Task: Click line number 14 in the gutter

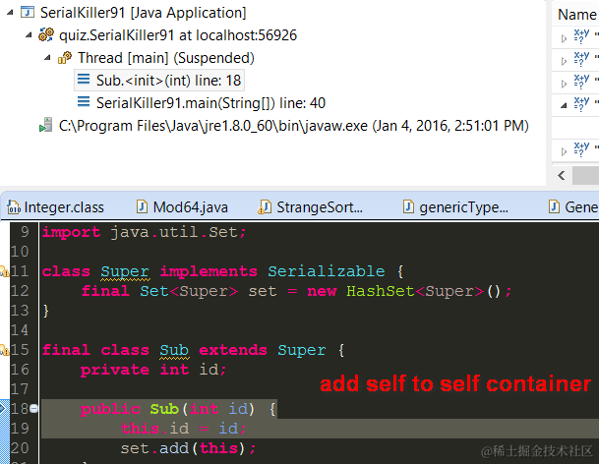Action: click(x=20, y=330)
